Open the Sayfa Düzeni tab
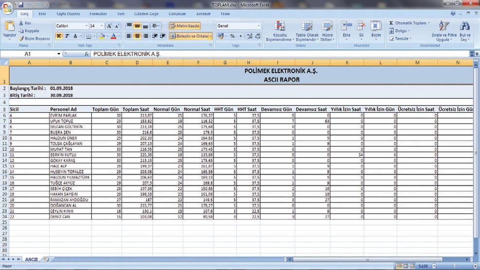 click(68, 14)
